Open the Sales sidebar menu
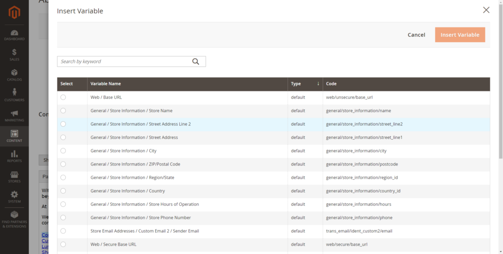 coord(14,55)
